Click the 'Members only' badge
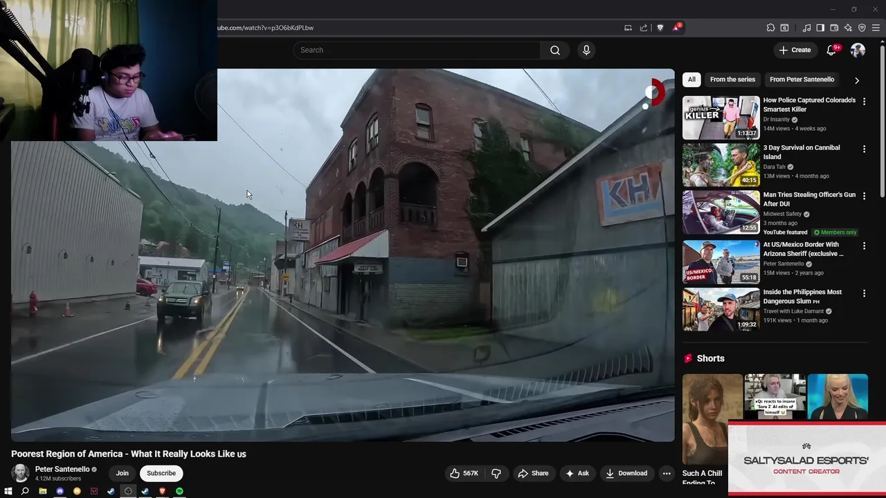Image resolution: width=886 pixels, height=498 pixels. [835, 232]
